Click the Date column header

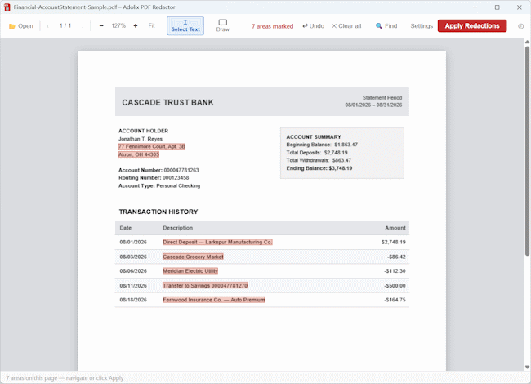[125, 228]
